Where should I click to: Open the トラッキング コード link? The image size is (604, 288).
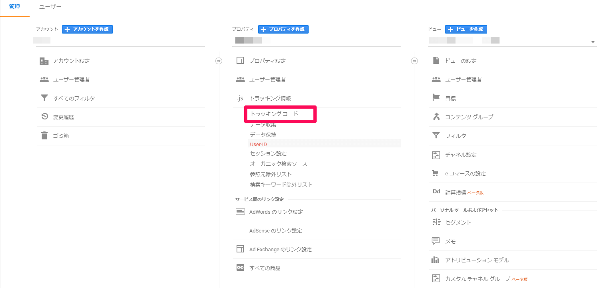[274, 114]
